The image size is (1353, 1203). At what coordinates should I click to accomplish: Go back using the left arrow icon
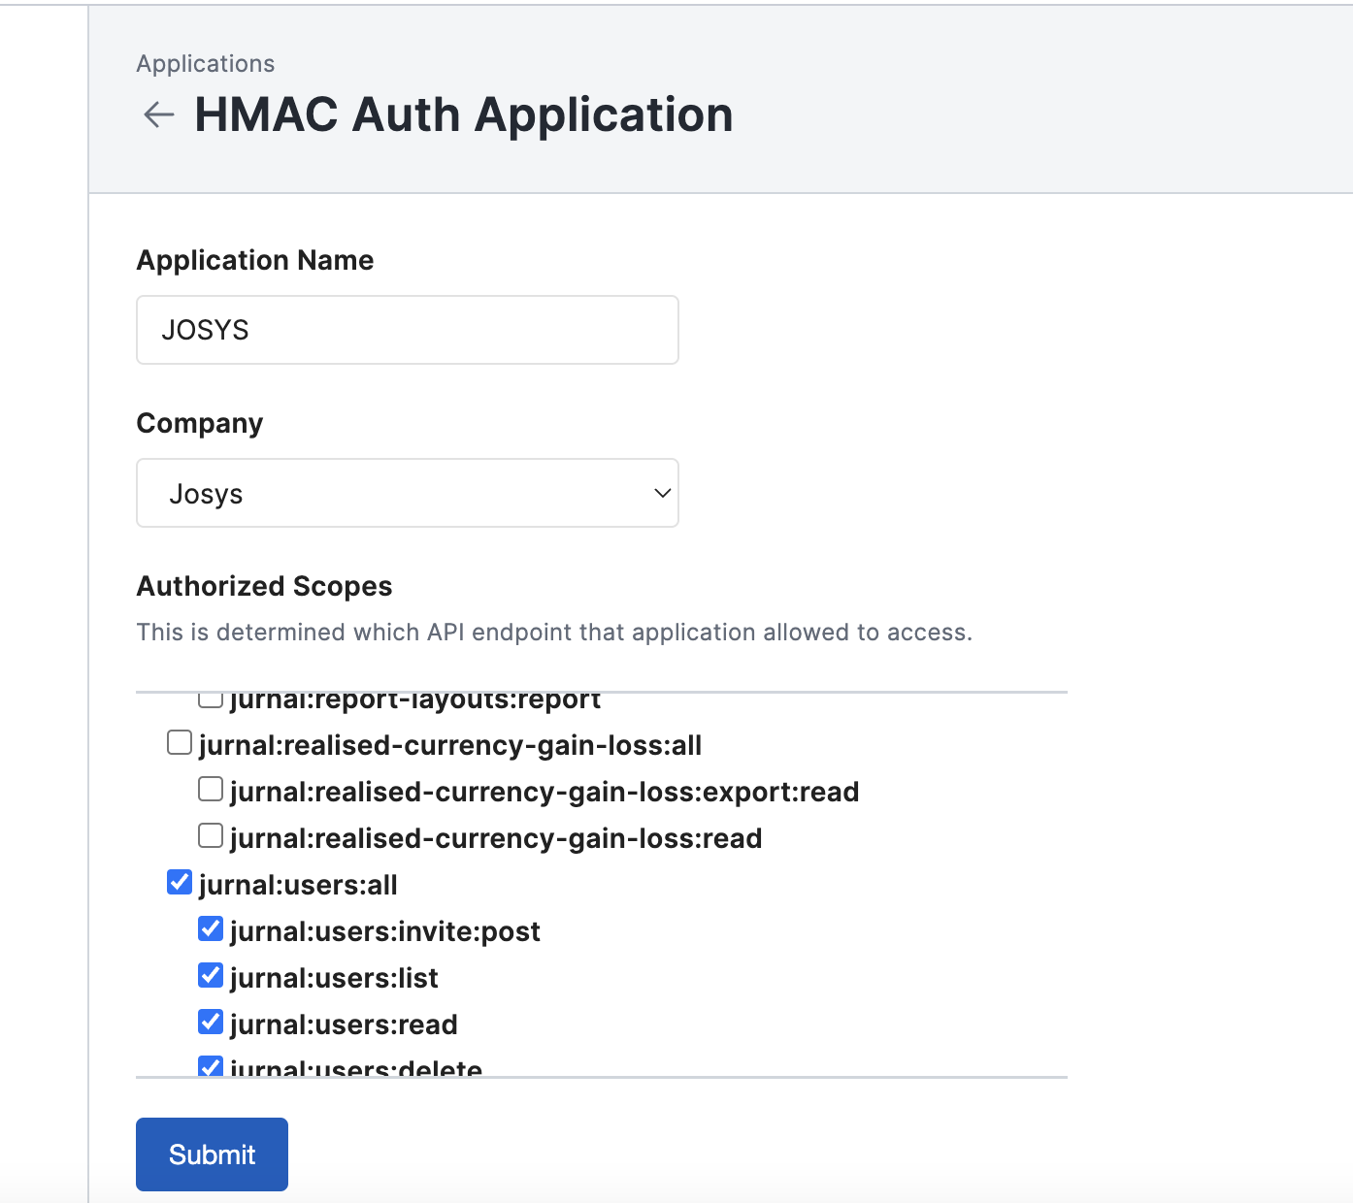coord(158,114)
